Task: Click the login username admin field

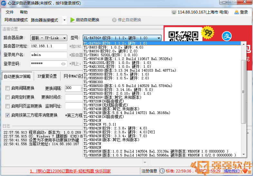Action: (49, 55)
